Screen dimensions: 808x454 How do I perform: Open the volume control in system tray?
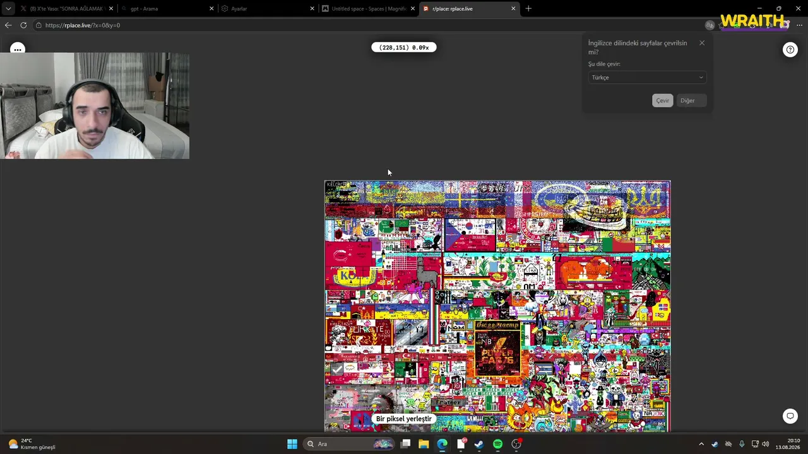click(766, 444)
